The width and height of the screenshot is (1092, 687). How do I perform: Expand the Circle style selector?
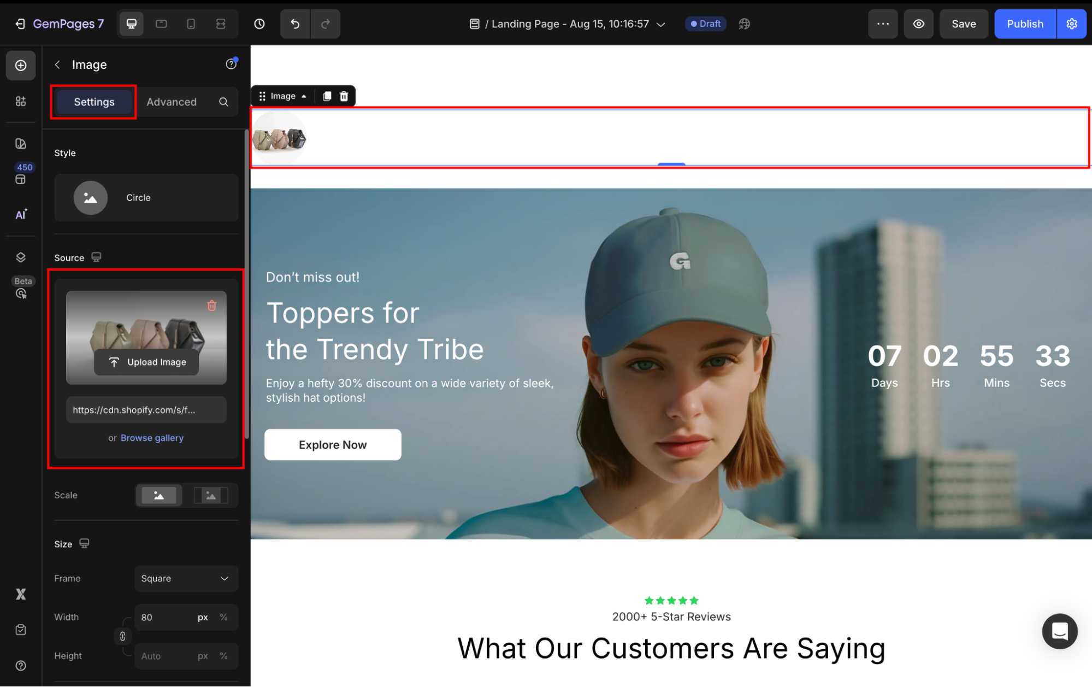146,198
